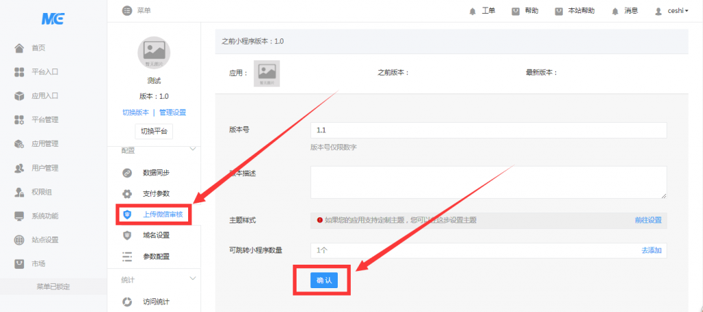The height and width of the screenshot is (312, 703).
Task: Open the ceshi user dropdown
Action: [671, 11]
